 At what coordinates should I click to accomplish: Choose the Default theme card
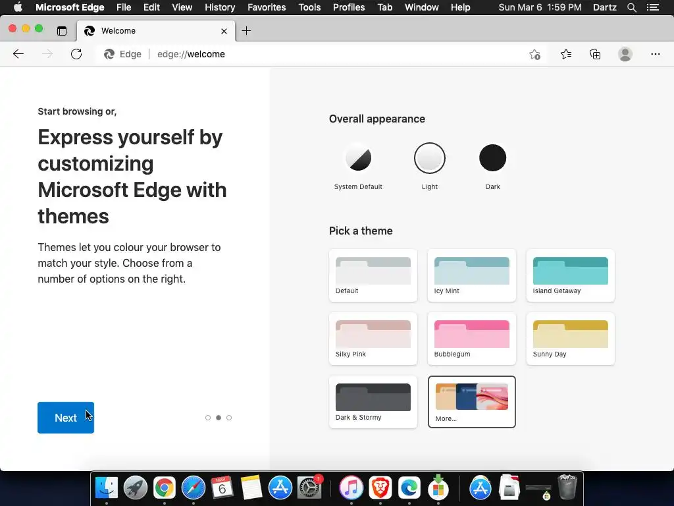pos(373,275)
